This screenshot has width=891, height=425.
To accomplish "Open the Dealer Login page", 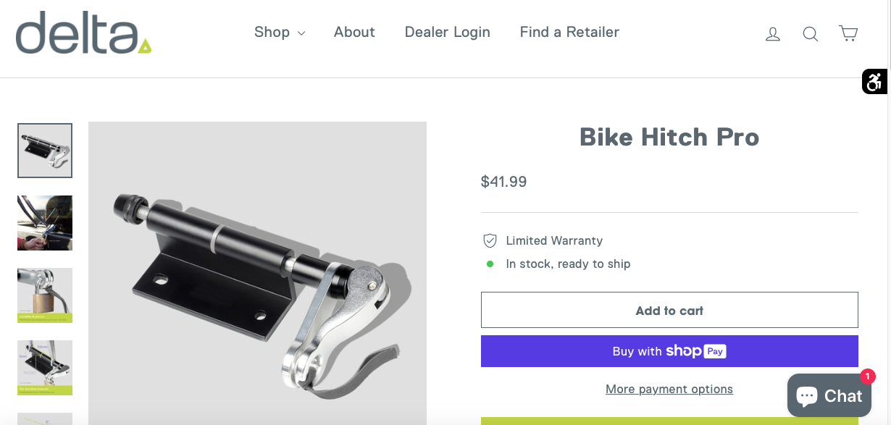I will (447, 33).
